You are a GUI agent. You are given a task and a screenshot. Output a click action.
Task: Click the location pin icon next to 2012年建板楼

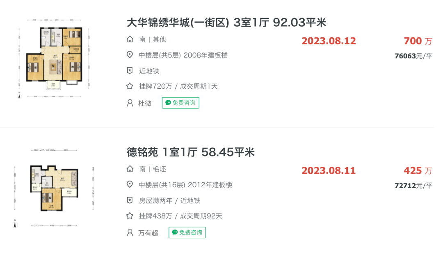pos(130,185)
